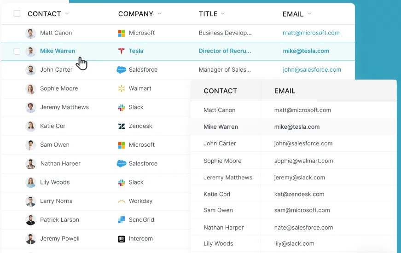Click Larry Norris' avatar photo
The width and height of the screenshot is (401, 253).
tap(30, 201)
